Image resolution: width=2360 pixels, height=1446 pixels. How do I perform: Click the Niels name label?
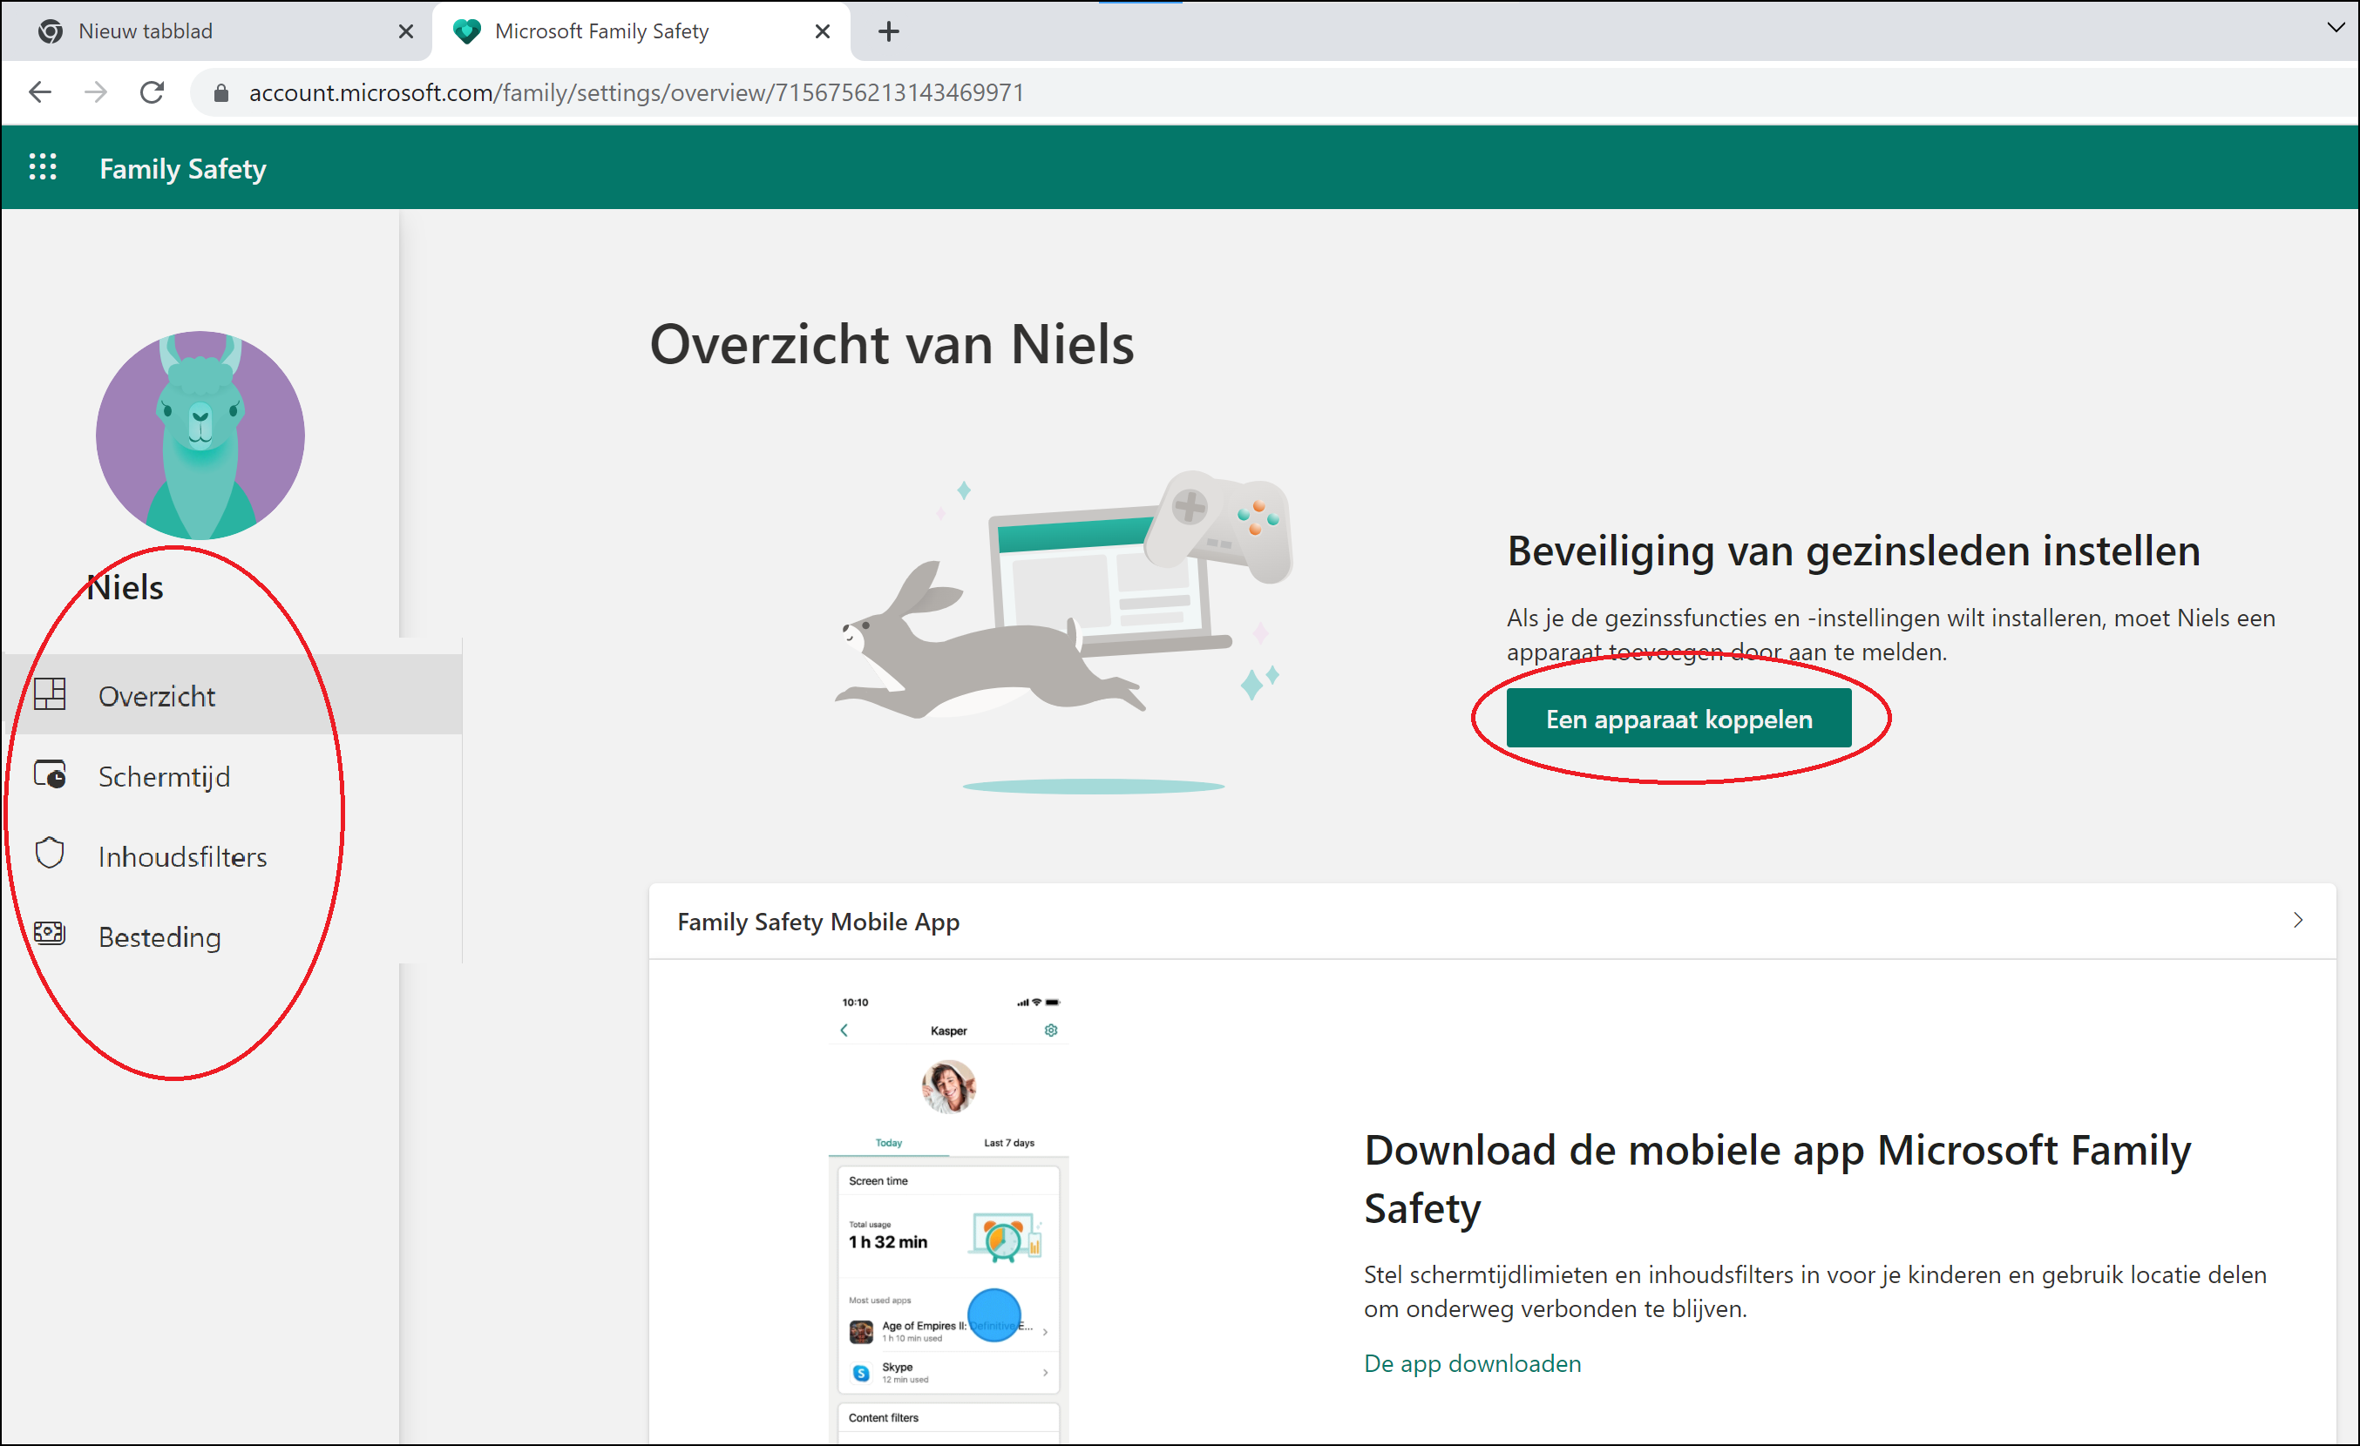tap(125, 587)
